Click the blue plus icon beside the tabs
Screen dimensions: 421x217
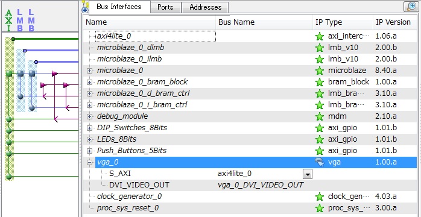(x=85, y=10)
